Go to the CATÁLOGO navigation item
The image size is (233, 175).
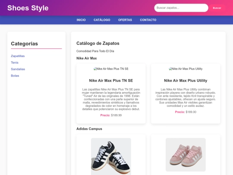coord(102,20)
